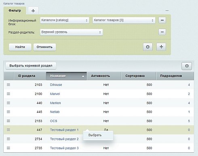This screenshot has width=198, height=156.
Task: Open the OCS section link
Action: (x=53, y=121)
